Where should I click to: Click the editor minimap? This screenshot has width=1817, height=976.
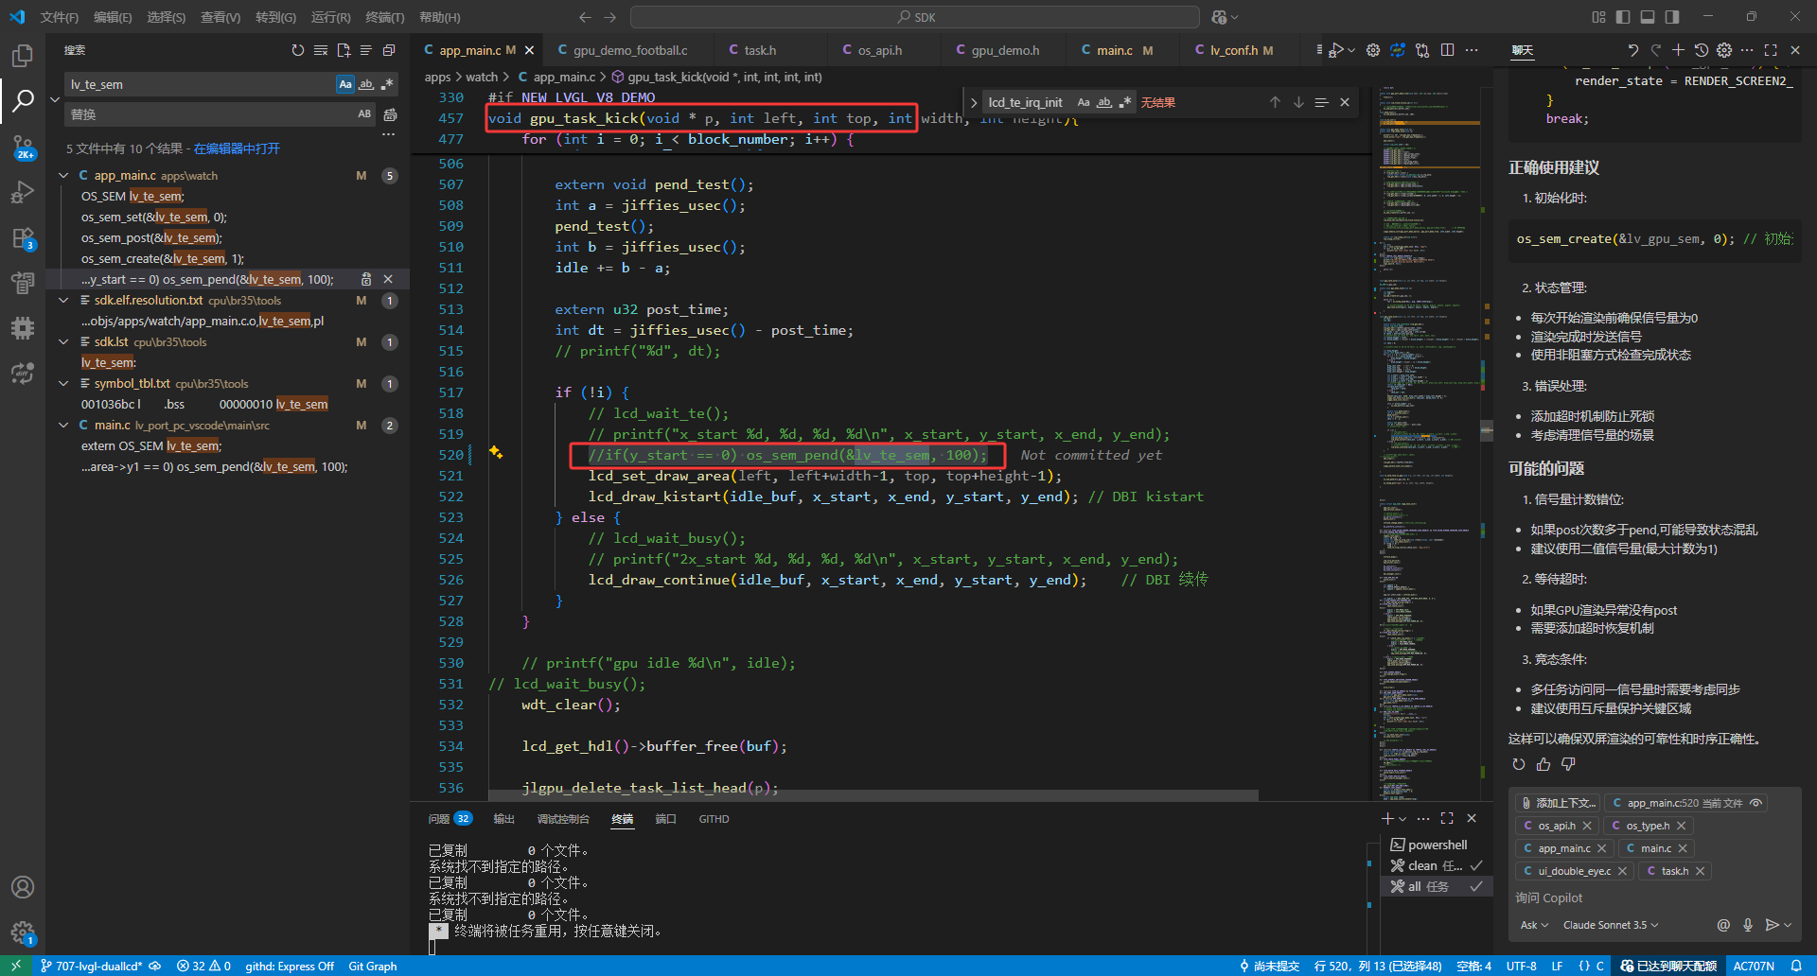[x=1427, y=444]
